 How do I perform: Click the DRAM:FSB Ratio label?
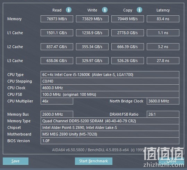pyautogui.click(x=124, y=114)
